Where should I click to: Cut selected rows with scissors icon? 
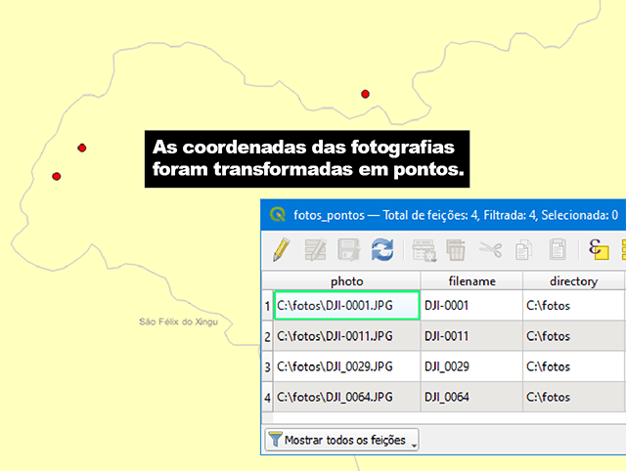490,250
